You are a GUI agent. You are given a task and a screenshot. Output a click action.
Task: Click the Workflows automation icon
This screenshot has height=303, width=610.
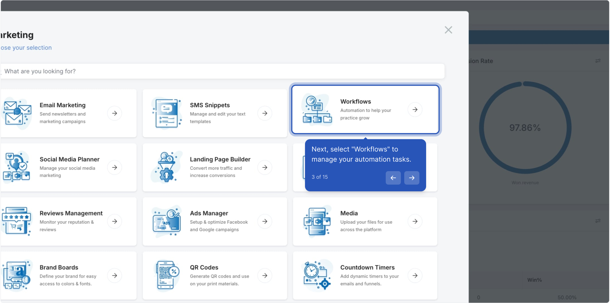[317, 110]
